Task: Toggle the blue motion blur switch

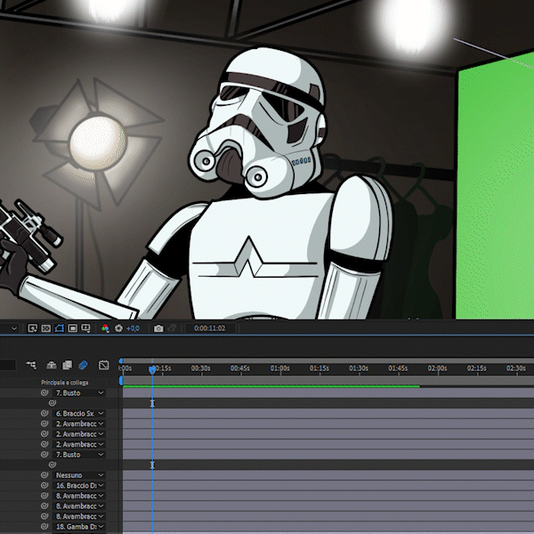Action: 83,365
